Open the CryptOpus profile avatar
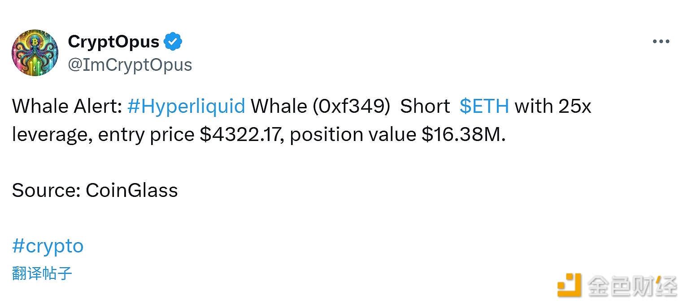Screen dimensions: 683x303 [x=35, y=53]
